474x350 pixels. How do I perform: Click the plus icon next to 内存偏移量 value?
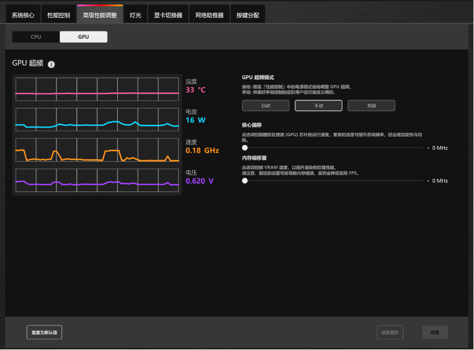pos(428,181)
